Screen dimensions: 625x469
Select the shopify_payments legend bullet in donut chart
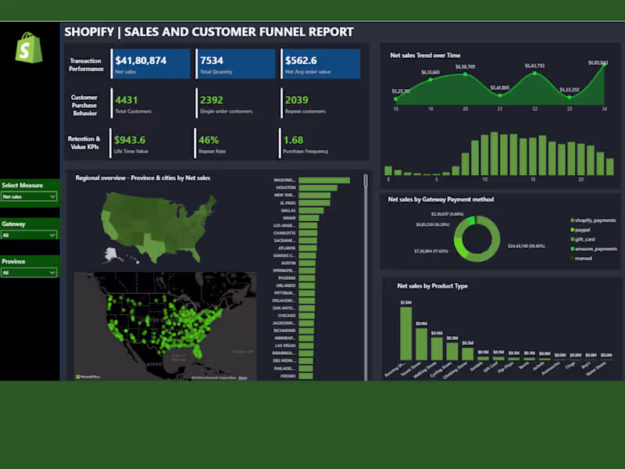click(571, 219)
